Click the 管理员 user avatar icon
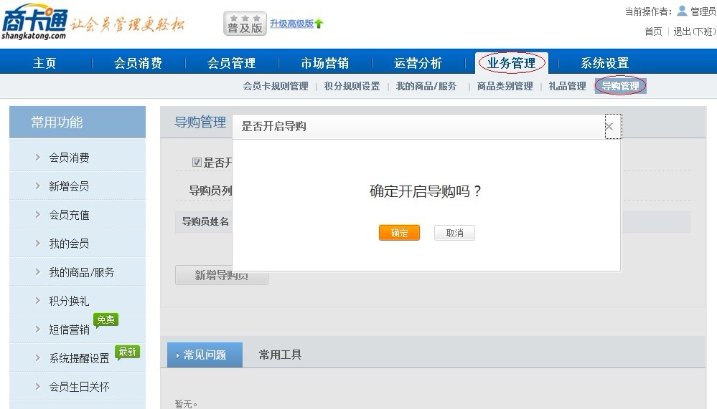Image resolution: width=717 pixels, height=409 pixels. coord(682,11)
